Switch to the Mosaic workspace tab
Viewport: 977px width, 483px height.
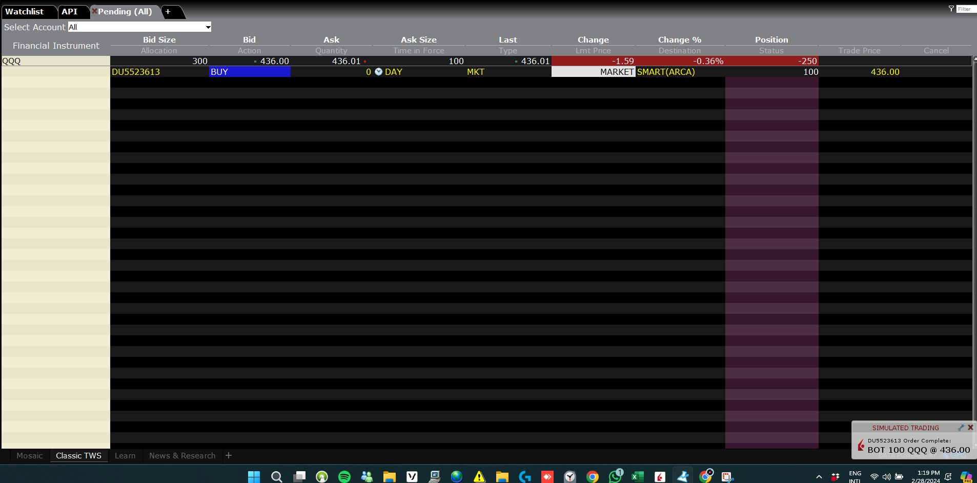point(30,455)
